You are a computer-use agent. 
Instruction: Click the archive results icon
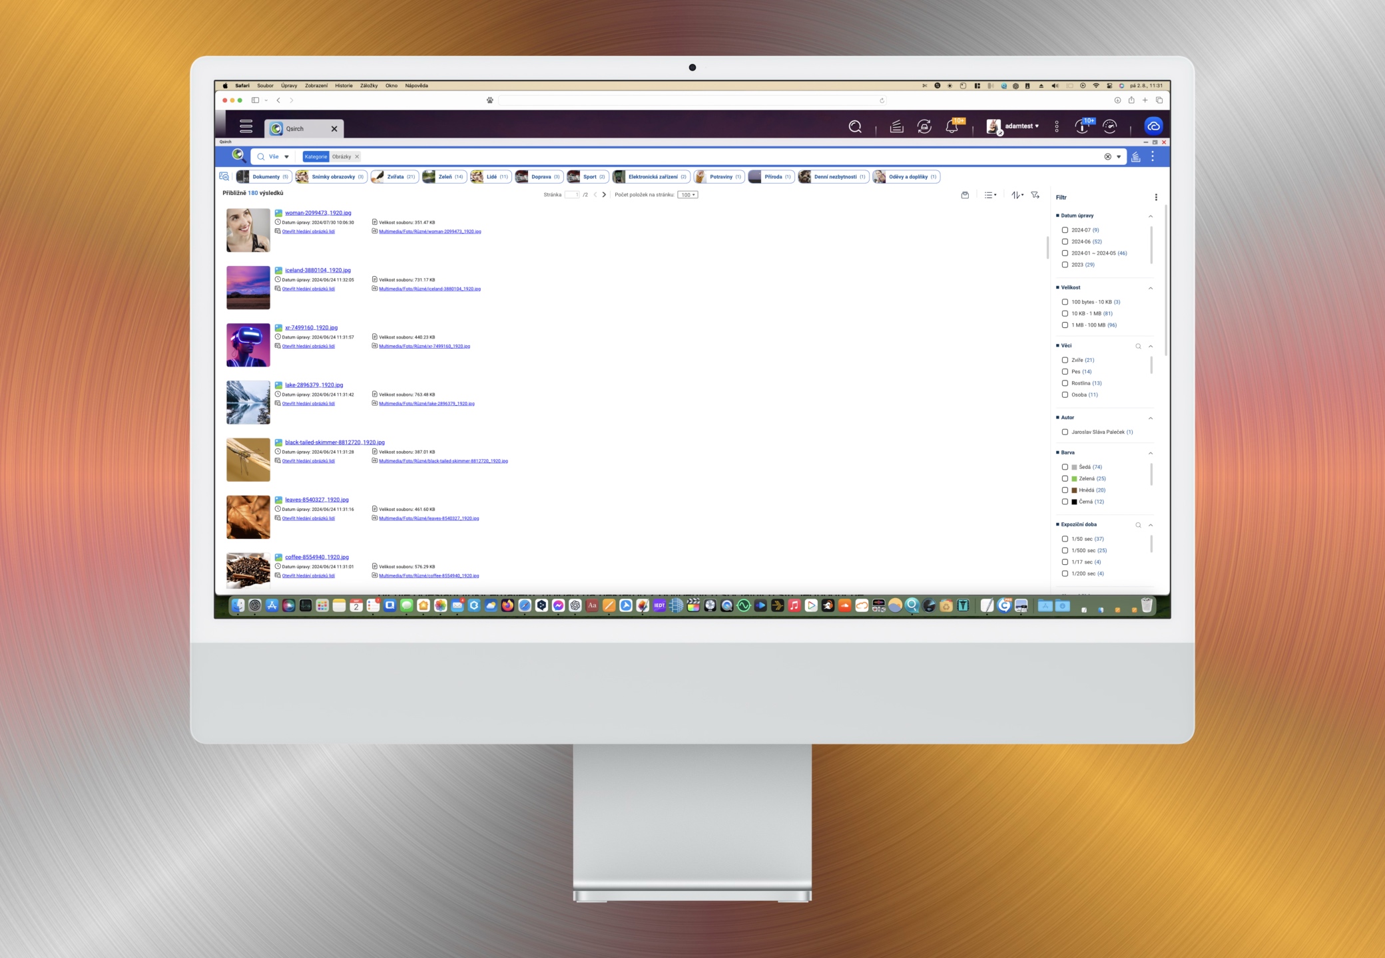(965, 195)
